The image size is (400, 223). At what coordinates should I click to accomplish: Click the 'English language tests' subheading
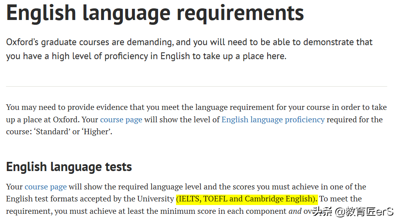tap(69, 166)
